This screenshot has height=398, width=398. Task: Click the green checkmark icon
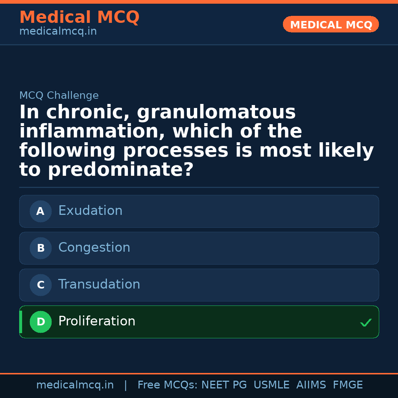click(366, 323)
